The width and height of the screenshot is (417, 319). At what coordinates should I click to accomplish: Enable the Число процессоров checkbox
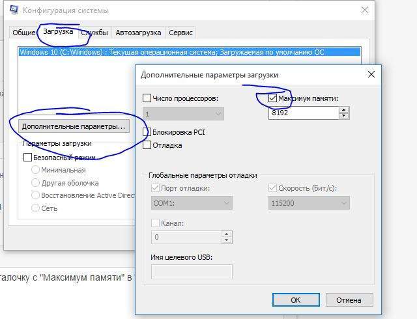click(147, 98)
